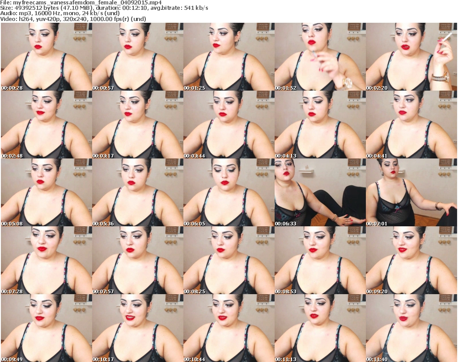Select the frame stamped 00:03:17
Viewport: 458px width, 362px height.
(x=138, y=125)
